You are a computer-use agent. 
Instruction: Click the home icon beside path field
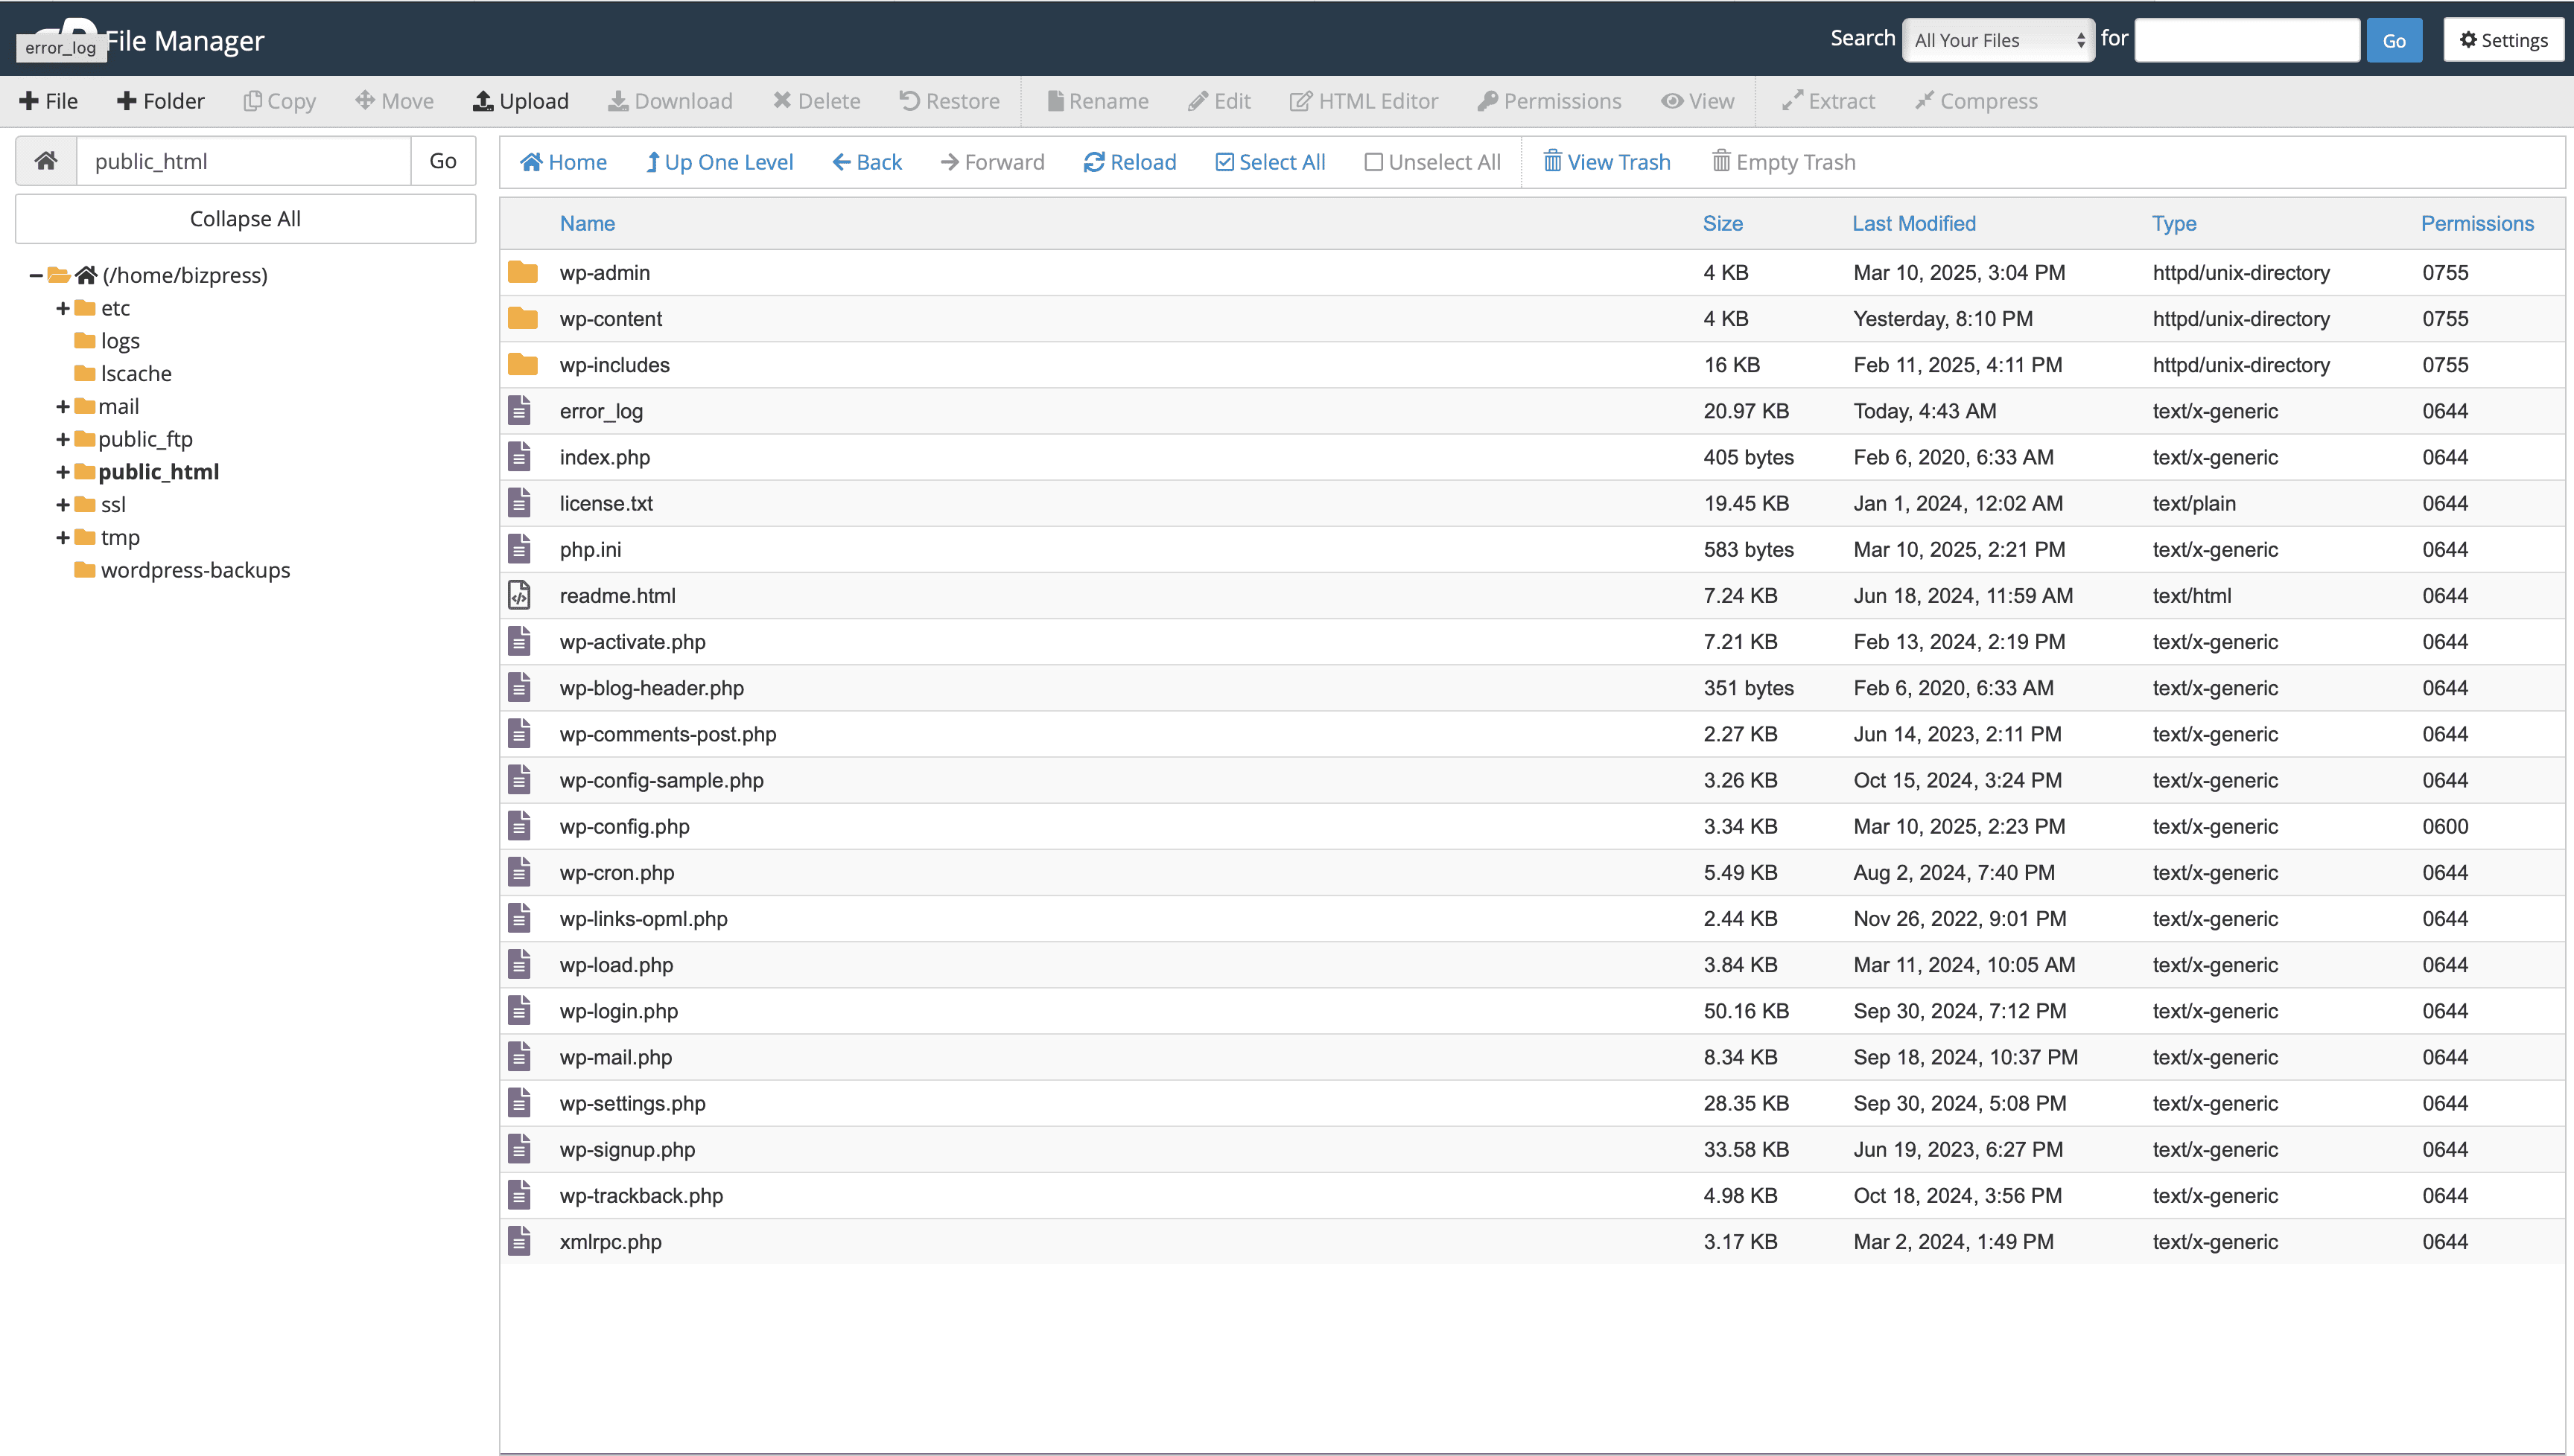coord(46,161)
